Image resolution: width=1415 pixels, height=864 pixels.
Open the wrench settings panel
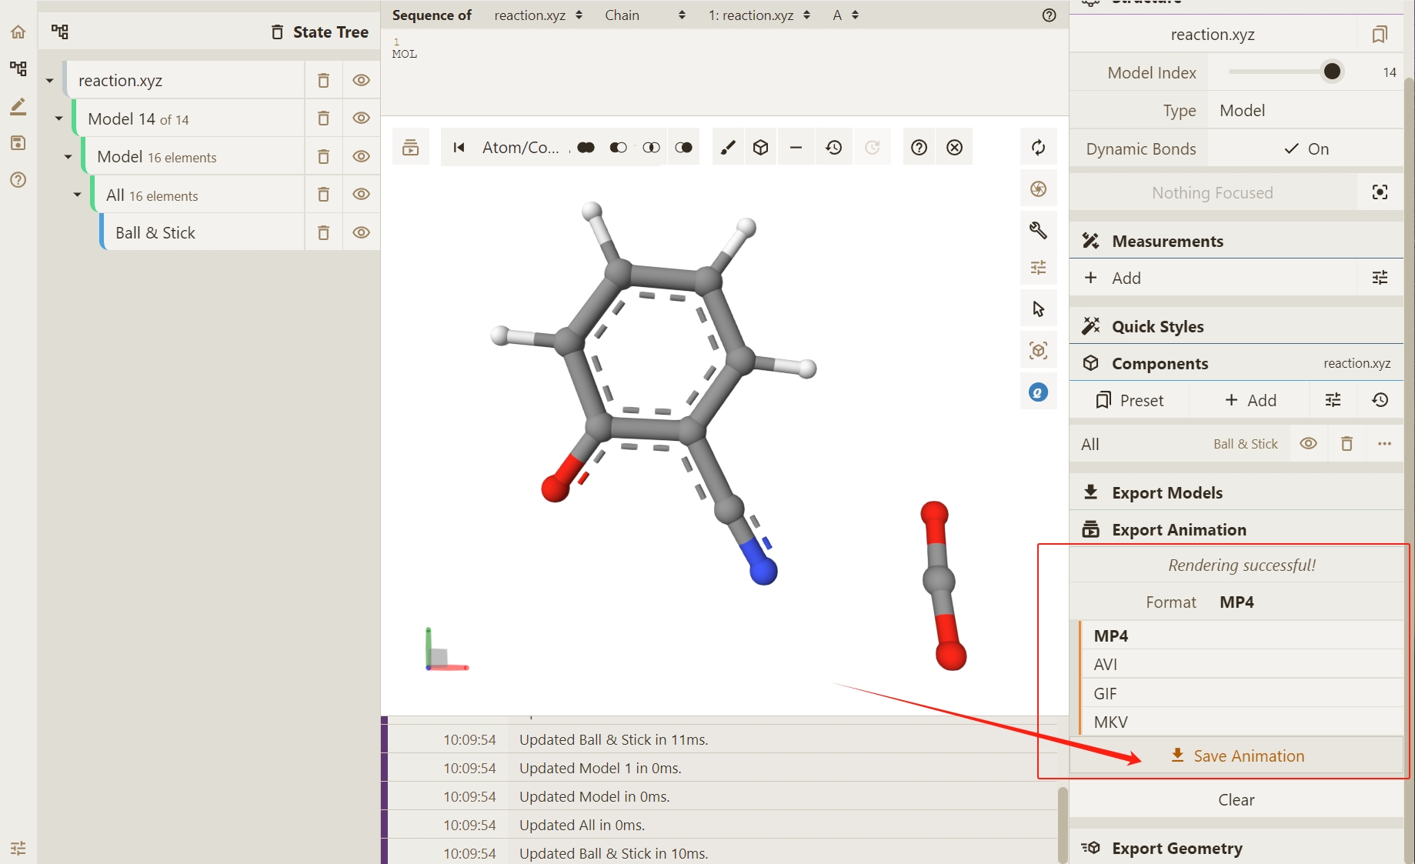tap(1038, 230)
